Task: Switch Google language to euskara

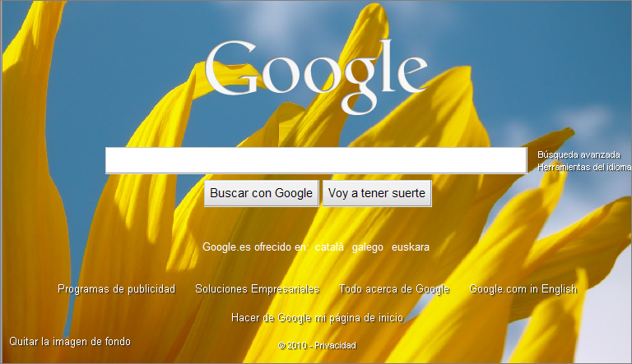Action: 411,247
